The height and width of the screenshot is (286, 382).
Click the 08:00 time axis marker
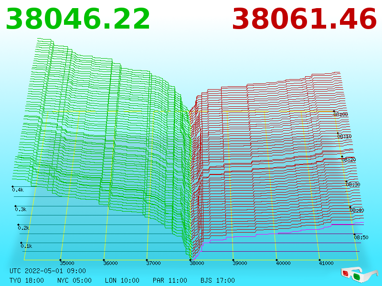tap(341, 114)
